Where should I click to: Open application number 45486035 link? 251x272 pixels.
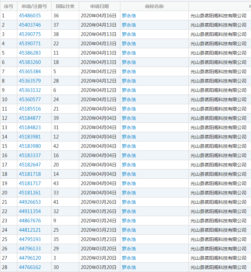tap(30, 16)
